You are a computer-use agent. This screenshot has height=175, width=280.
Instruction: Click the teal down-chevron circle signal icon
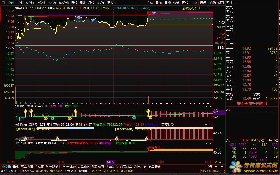coord(53,118)
